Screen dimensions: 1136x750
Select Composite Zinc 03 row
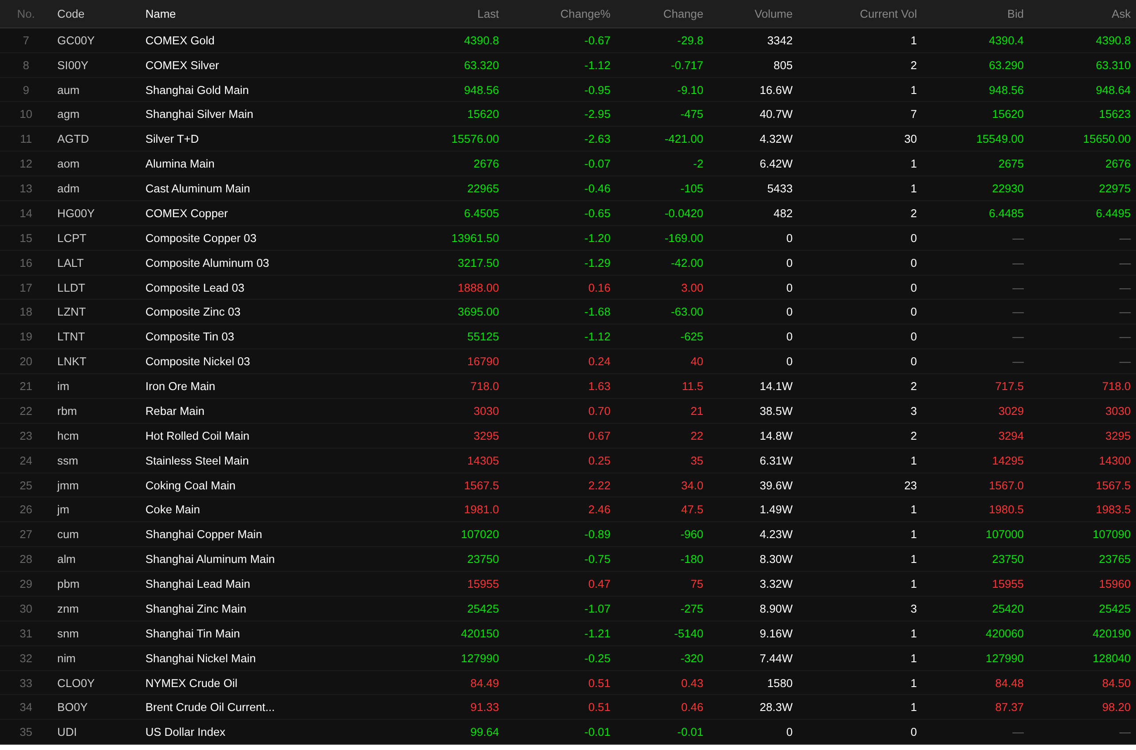click(x=568, y=312)
